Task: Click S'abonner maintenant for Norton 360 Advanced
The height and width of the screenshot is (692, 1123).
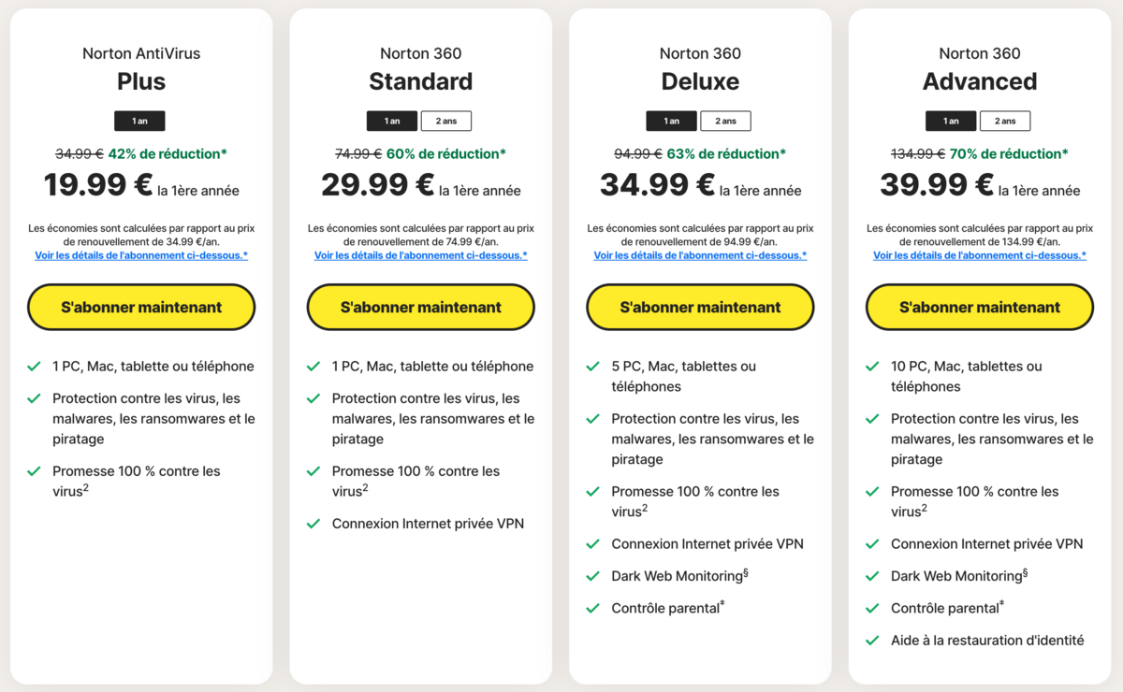Action: (980, 307)
